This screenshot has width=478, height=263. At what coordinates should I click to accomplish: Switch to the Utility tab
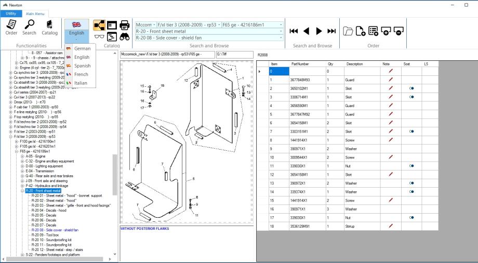(x=11, y=14)
